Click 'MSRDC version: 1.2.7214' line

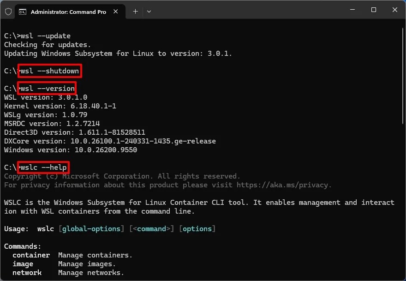52,124
